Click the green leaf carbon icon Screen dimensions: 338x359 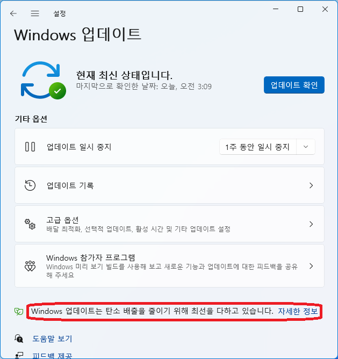coord(19,311)
